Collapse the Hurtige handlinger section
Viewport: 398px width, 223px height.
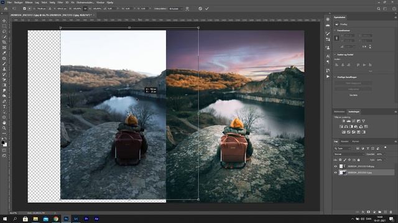tap(335, 77)
